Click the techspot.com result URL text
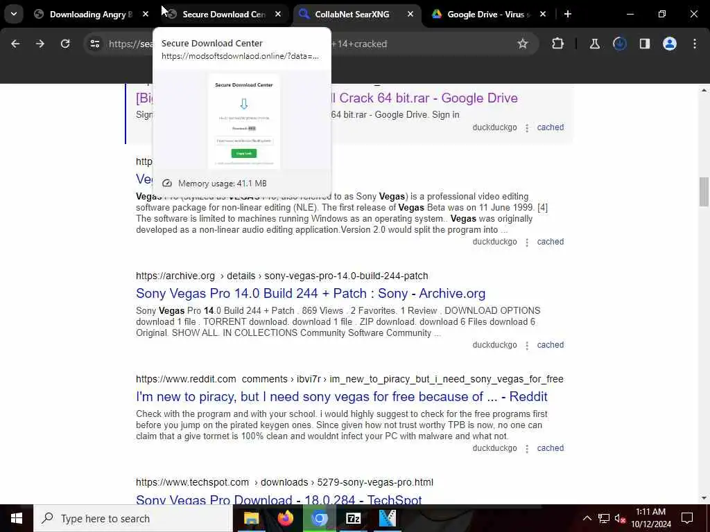Screen dimensions: 710x532 click(x=284, y=482)
